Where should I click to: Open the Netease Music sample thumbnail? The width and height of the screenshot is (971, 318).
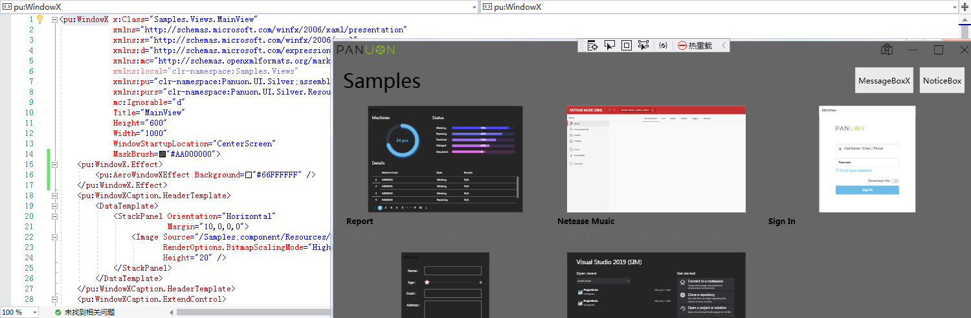click(656, 159)
